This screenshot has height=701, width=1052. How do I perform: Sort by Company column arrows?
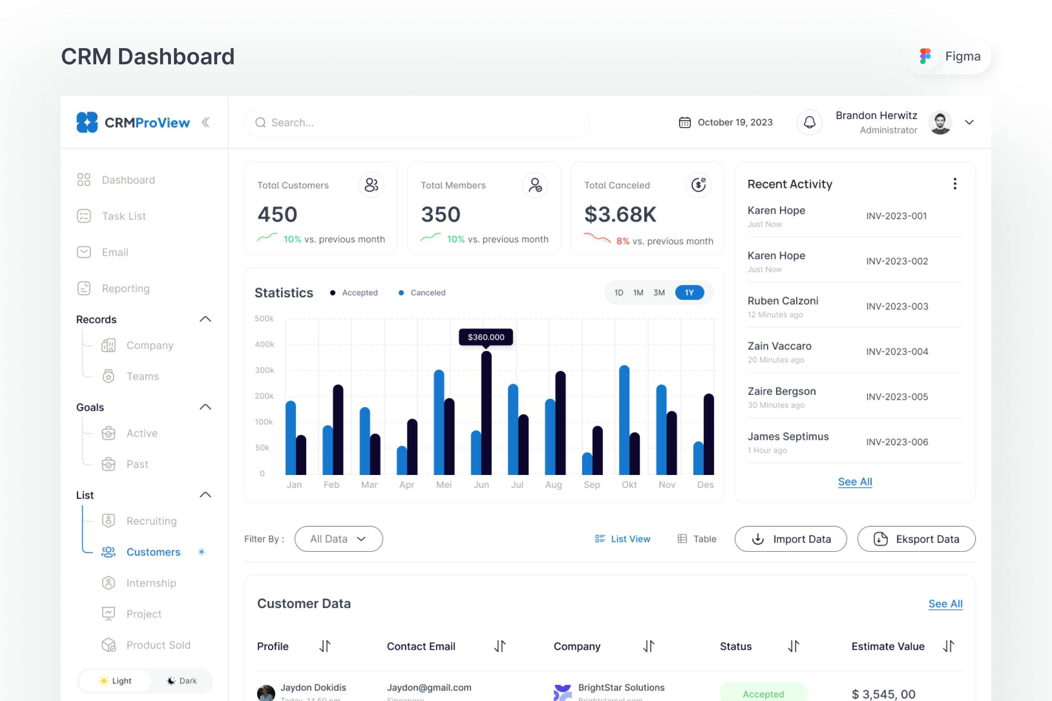(649, 646)
